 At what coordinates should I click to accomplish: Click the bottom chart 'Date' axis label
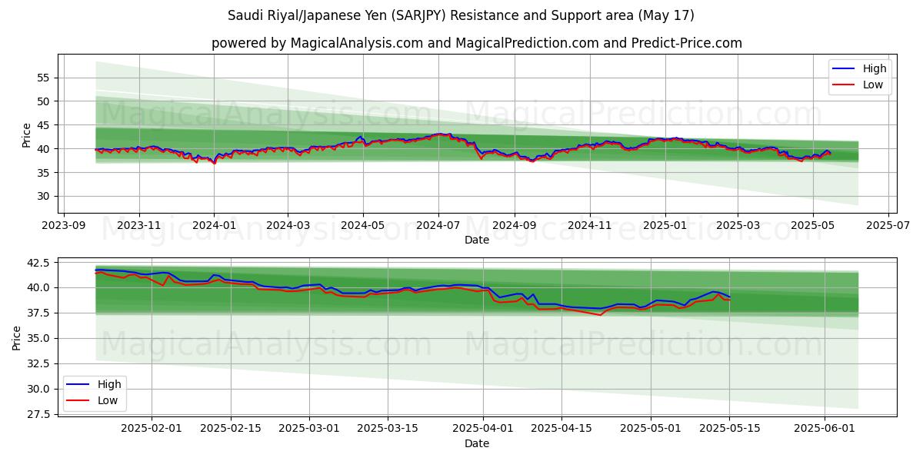pyautogui.click(x=477, y=443)
